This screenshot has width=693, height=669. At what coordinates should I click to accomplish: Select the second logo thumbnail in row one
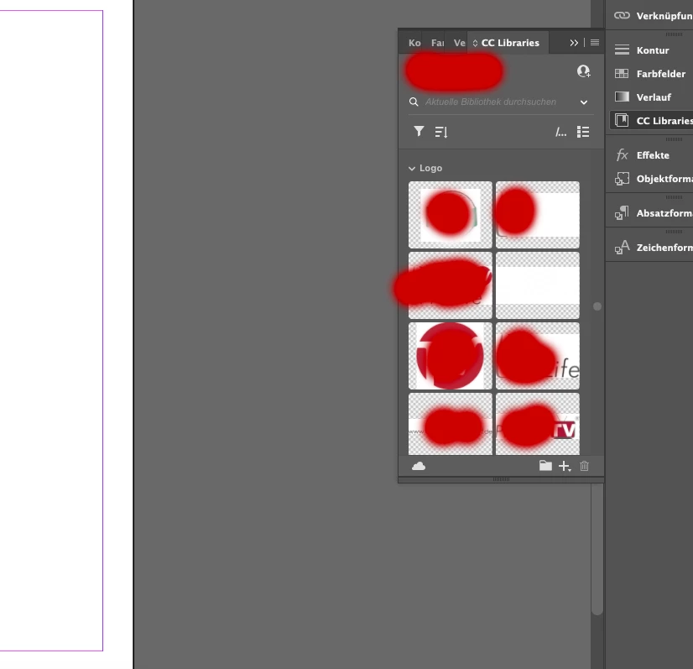pyautogui.click(x=538, y=214)
